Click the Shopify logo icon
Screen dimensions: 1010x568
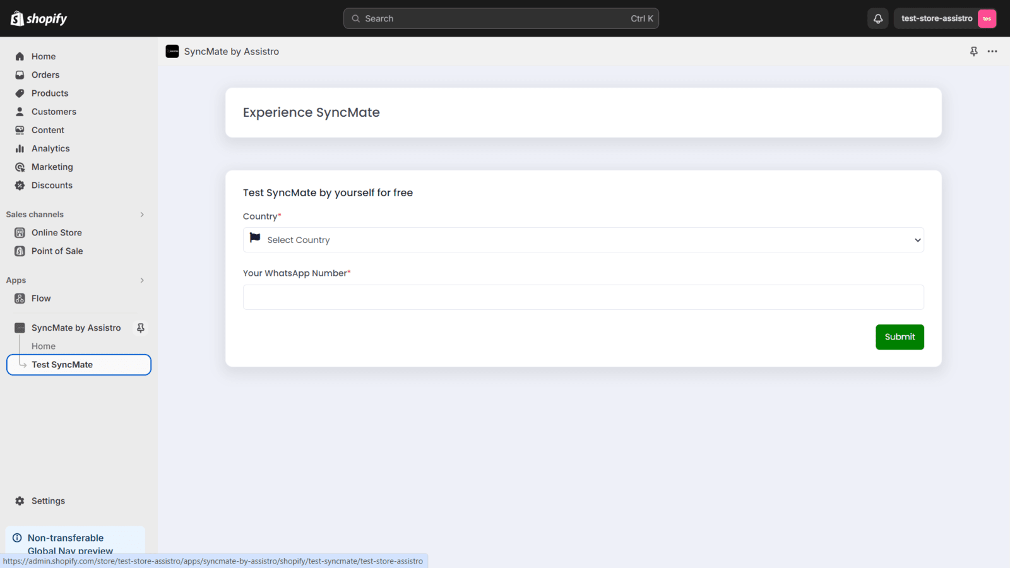pyautogui.click(x=17, y=18)
